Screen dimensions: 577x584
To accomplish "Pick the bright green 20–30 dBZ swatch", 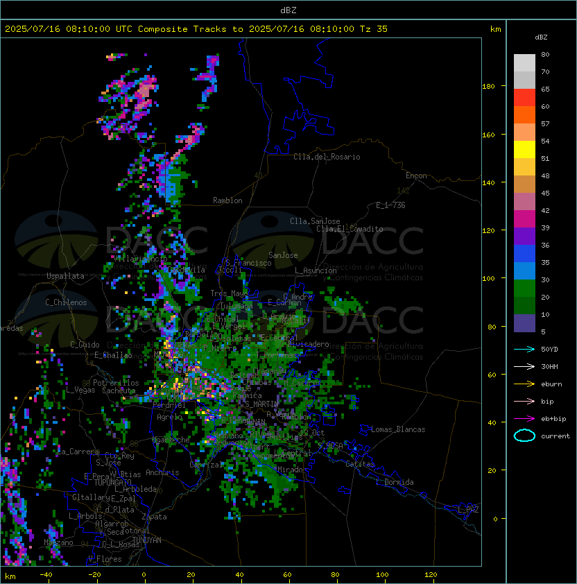I will [524, 289].
